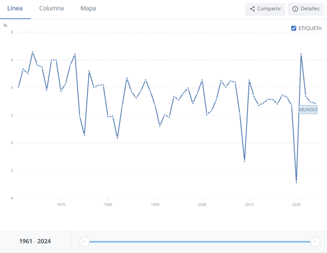Click the 2009 dip data point
The height and width of the screenshot is (253, 327).
click(x=245, y=161)
